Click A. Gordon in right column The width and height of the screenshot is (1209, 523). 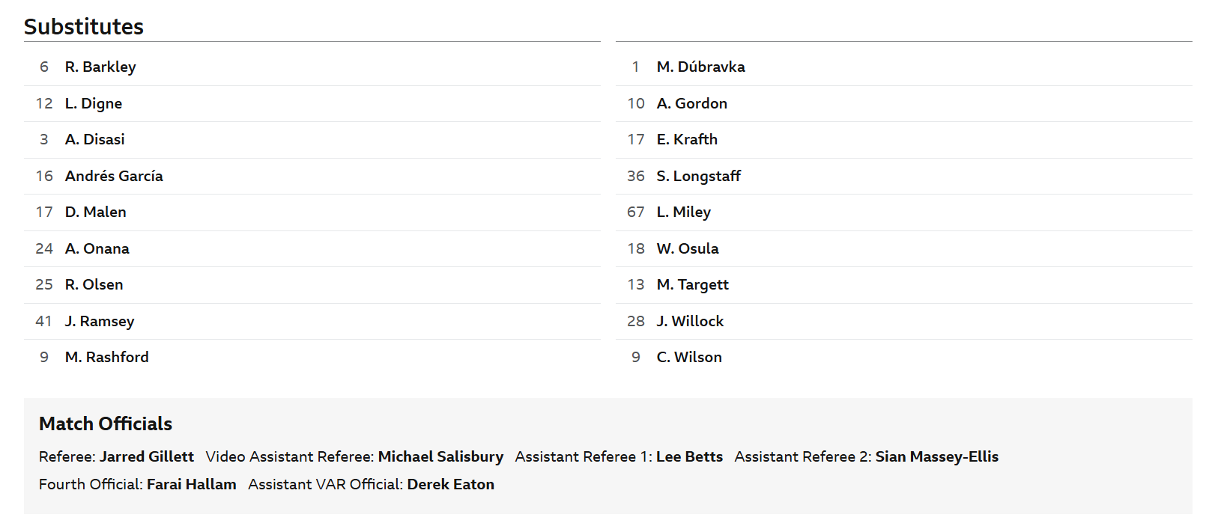[692, 103]
